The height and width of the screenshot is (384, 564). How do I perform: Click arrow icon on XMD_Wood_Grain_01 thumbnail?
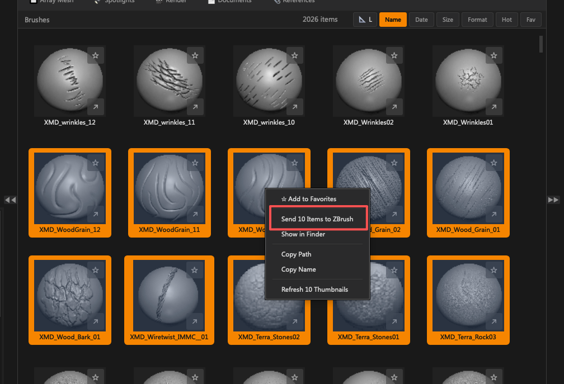tap(493, 214)
